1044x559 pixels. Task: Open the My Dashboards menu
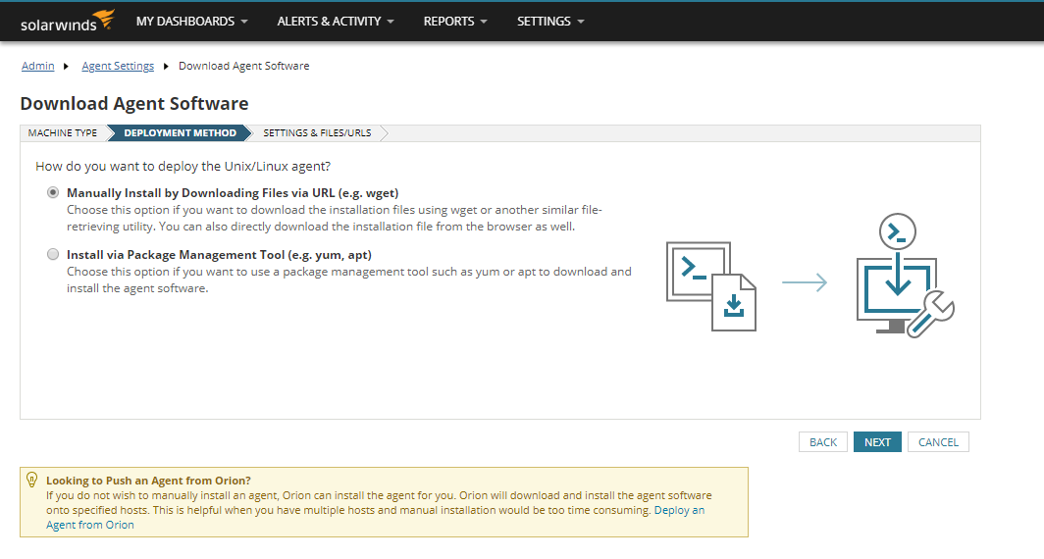(191, 22)
